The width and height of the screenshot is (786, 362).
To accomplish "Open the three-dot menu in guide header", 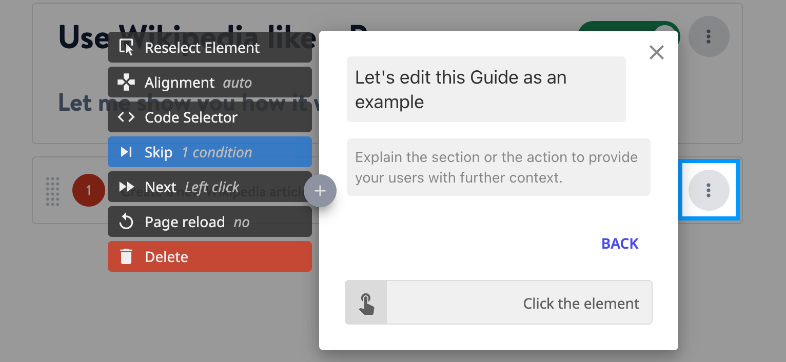I will pyautogui.click(x=709, y=36).
